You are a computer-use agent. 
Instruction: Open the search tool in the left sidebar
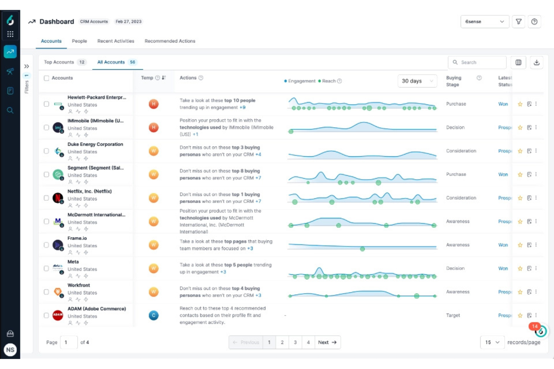[10, 110]
